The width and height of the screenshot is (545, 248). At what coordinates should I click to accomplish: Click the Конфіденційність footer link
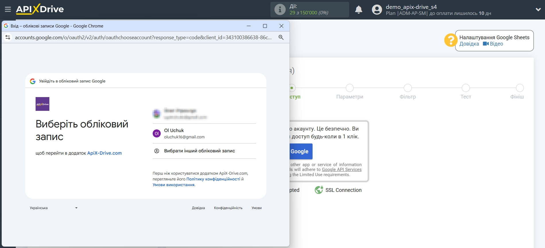tap(228, 208)
